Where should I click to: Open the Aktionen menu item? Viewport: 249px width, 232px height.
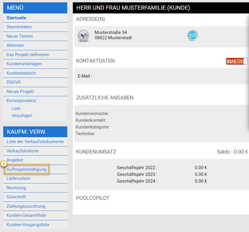point(15,45)
